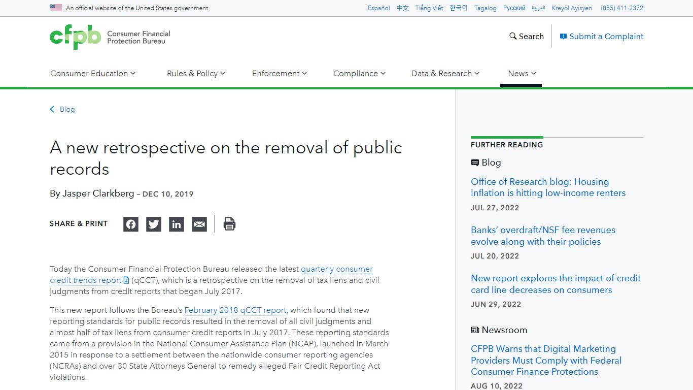Image resolution: width=693 pixels, height=390 pixels.
Task: Switch language to Chinese 中文
Action: point(403,8)
